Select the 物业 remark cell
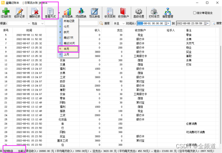Image resolution: width=222 pixels, height=153 pixels. [189, 48]
